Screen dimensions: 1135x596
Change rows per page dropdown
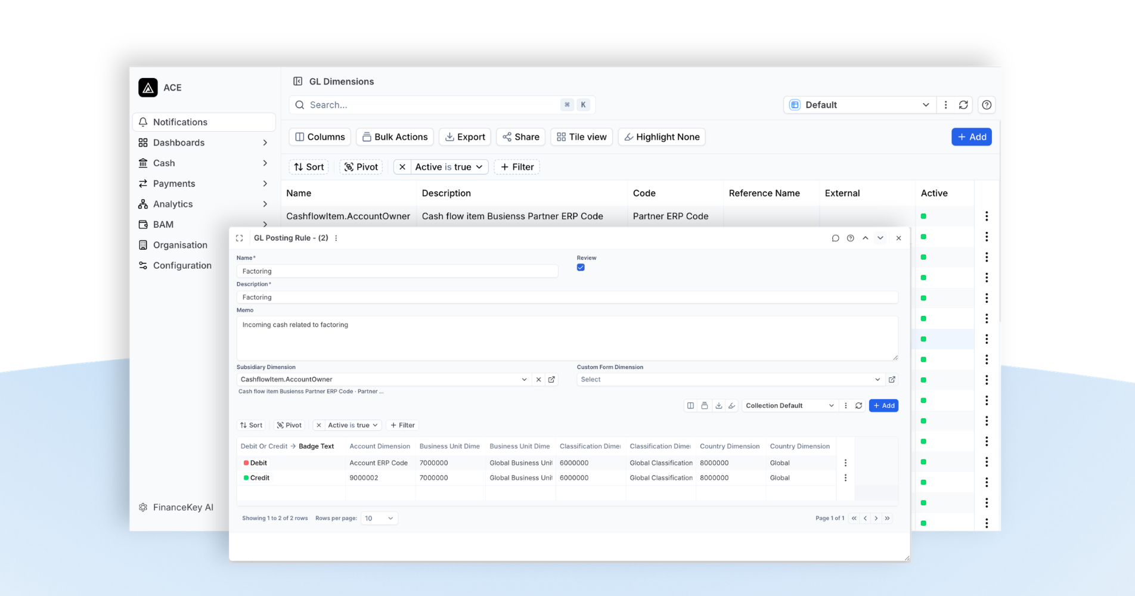pos(379,519)
